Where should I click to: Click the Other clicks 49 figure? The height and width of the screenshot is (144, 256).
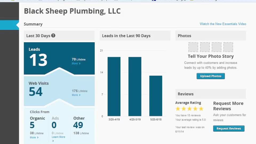coord(78,125)
